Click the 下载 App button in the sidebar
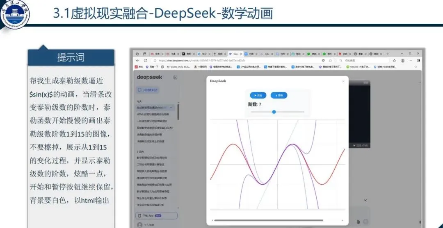This screenshot has width=443, height=228. click(157, 216)
